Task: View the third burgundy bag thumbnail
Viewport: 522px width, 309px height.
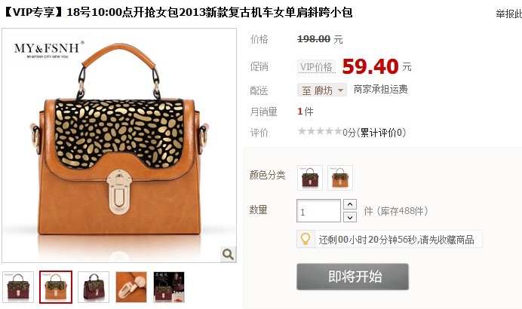Action: (x=94, y=287)
